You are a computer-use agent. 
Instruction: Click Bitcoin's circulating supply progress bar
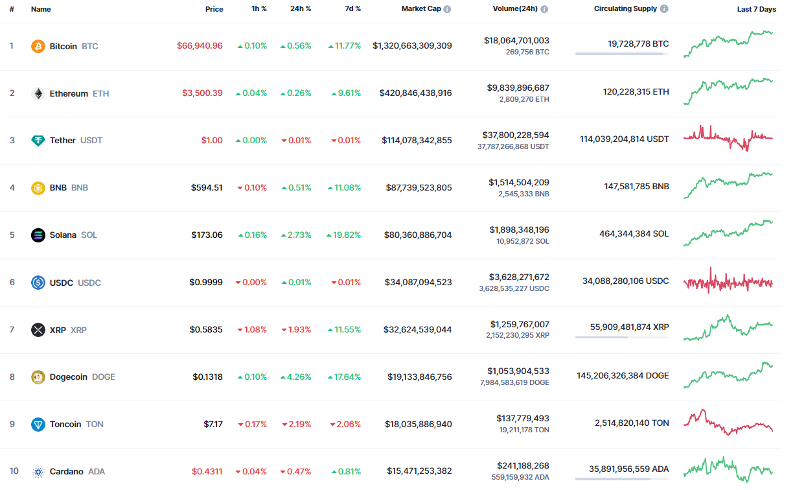pos(622,54)
